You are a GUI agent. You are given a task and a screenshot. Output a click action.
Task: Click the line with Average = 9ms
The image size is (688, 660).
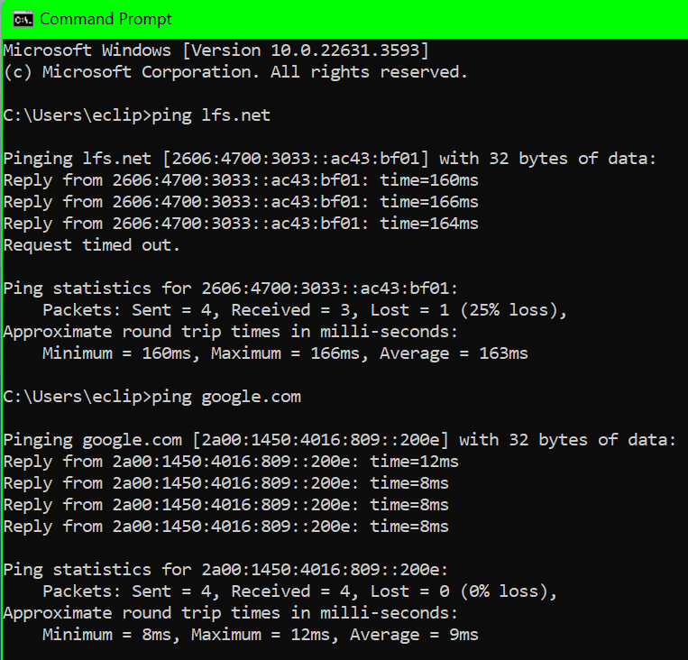(x=260, y=635)
